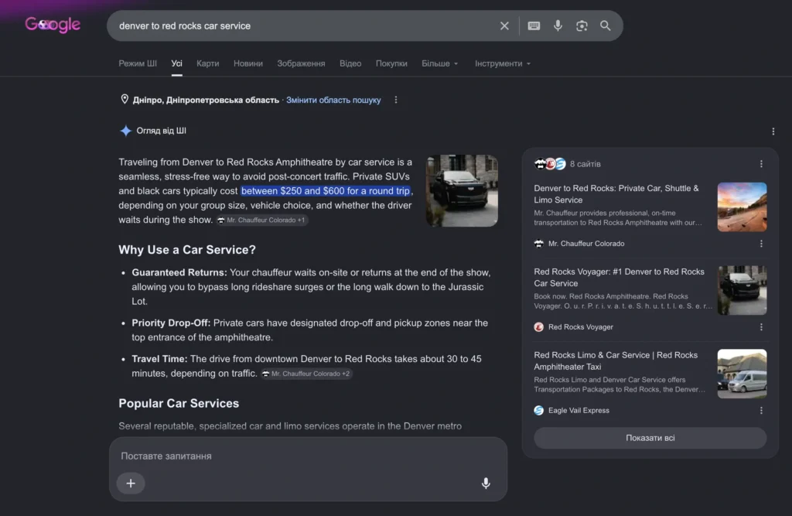
Task: Open the on-screen keyboard icon
Action: (x=534, y=26)
